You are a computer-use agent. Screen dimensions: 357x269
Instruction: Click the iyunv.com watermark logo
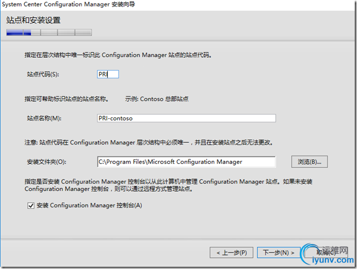[x=328, y=256]
